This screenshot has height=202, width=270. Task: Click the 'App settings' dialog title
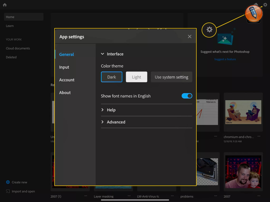(x=72, y=37)
